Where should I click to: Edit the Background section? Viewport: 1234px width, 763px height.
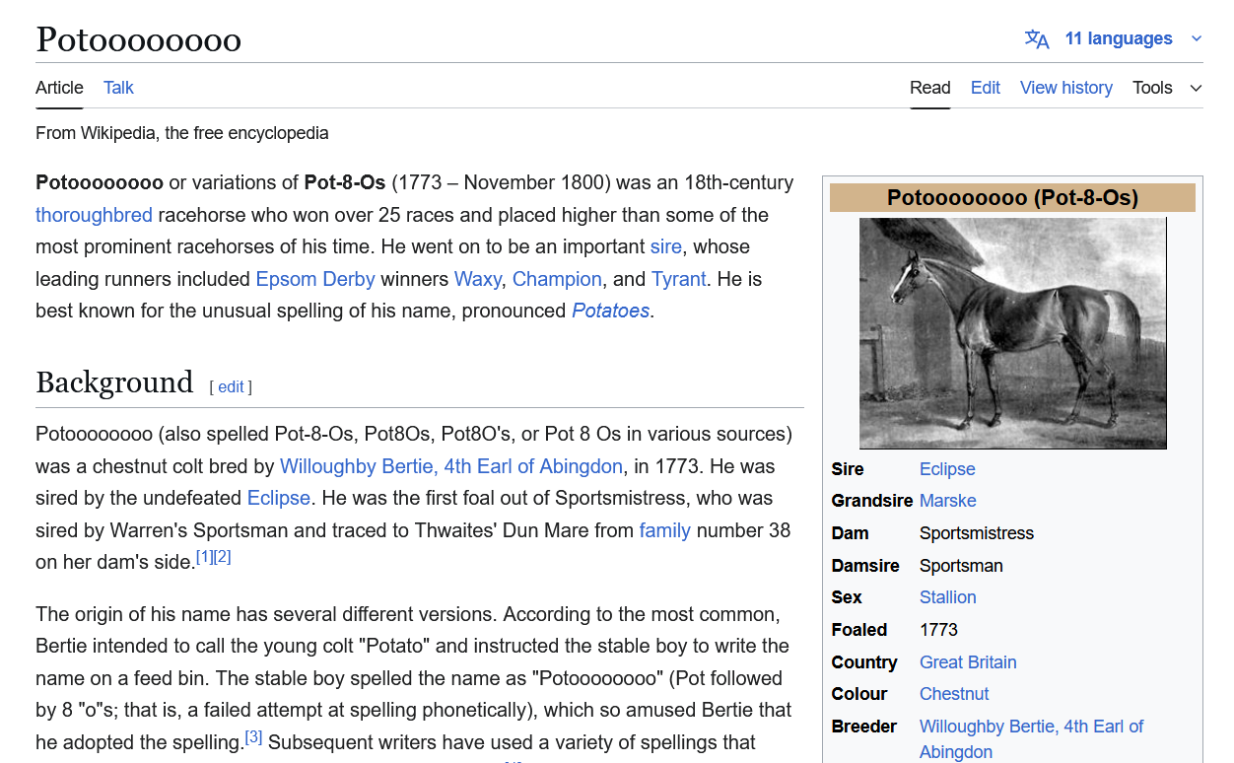point(231,387)
